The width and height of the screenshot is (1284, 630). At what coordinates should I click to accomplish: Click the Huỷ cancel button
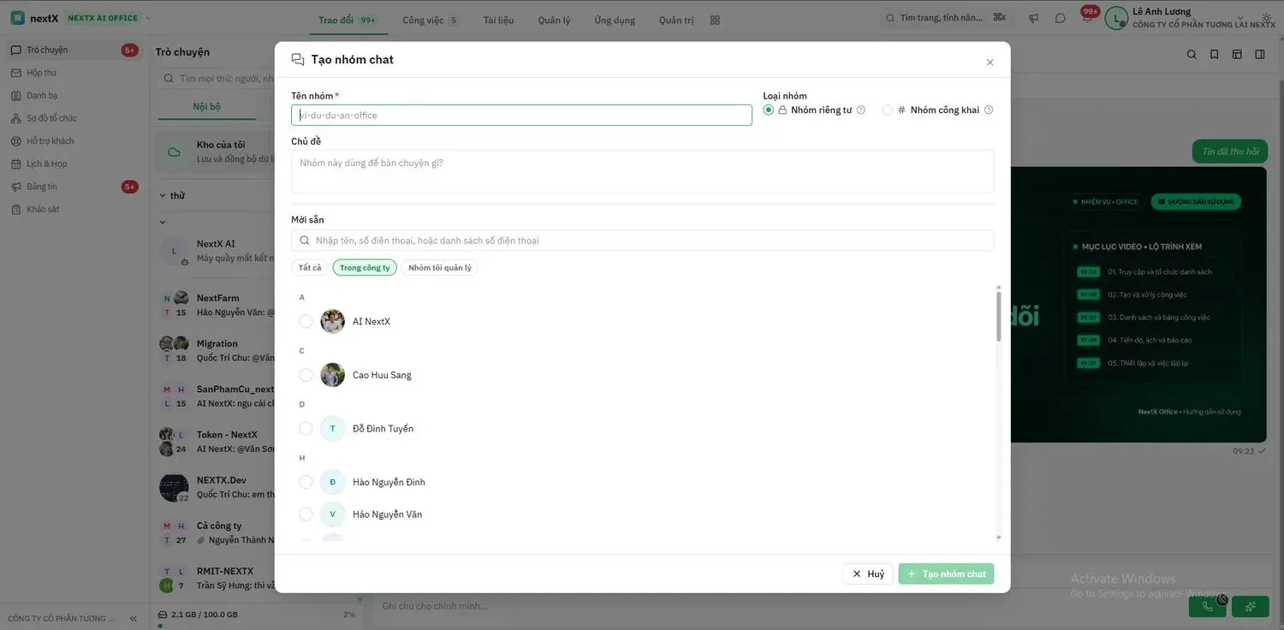pyautogui.click(x=868, y=574)
